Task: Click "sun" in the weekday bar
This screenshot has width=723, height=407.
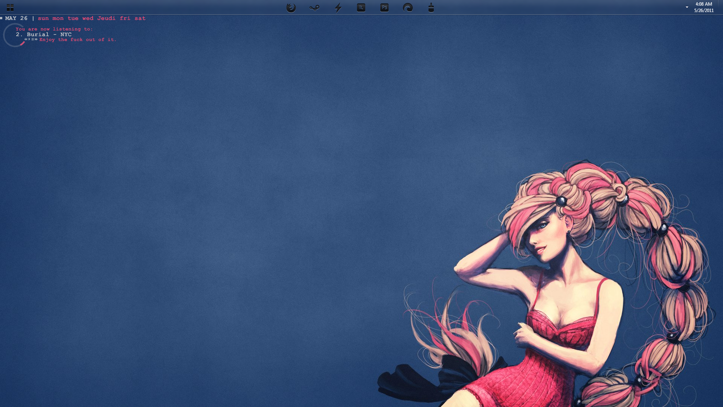Action: pos(43,18)
